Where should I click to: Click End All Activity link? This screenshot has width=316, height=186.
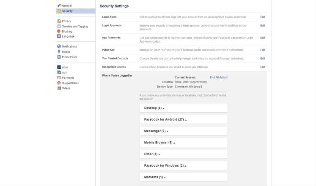click(219, 78)
